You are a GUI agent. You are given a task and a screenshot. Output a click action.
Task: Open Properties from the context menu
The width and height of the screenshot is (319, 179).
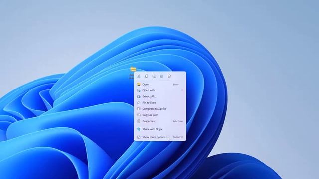(160, 121)
